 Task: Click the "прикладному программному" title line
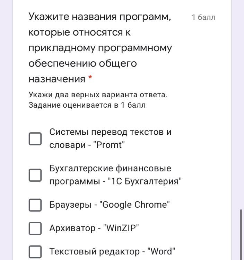click(100, 48)
